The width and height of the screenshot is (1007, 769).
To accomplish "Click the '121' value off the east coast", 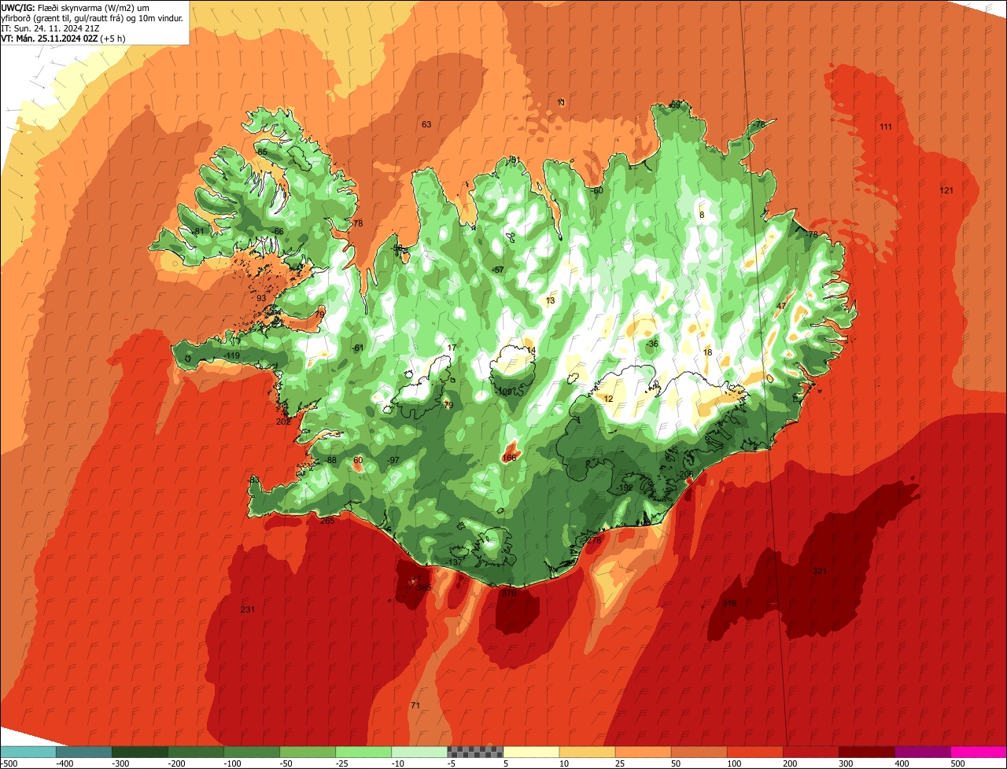I will (x=946, y=190).
